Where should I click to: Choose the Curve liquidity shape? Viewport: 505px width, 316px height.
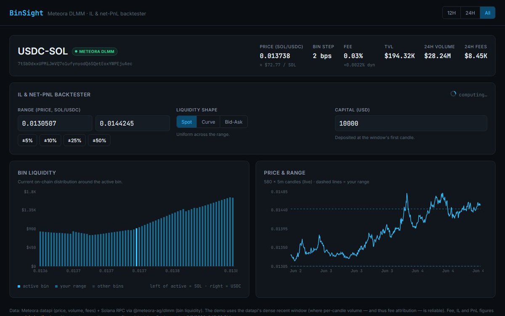(208, 122)
